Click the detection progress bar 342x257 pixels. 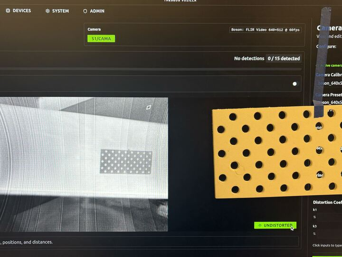152,69
